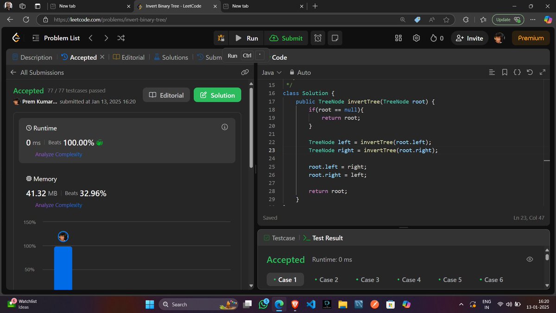
Task: Go back to All Submissions
Action: [x=37, y=72]
